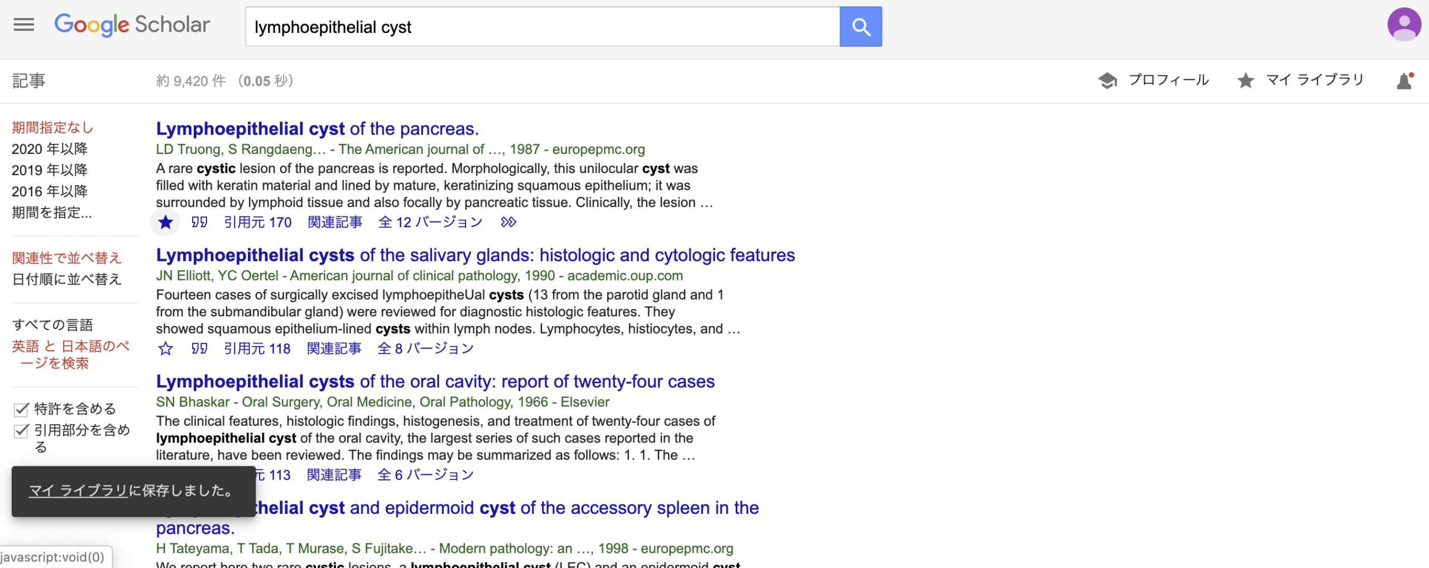Open the hamburger menu
This screenshot has width=1429, height=568.
(23, 25)
